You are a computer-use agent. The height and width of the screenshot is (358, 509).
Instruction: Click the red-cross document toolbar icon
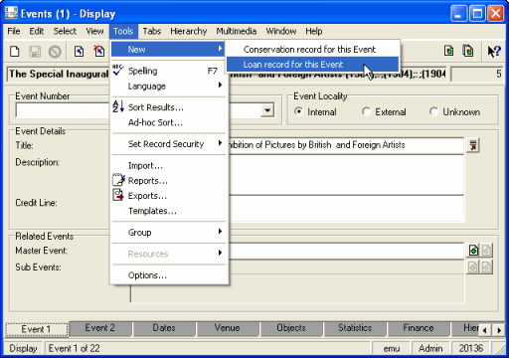pos(98,51)
